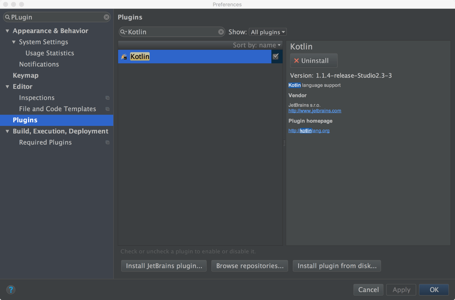455x300 pixels.
Task: Click the help question mark icon
Action: [11, 290]
